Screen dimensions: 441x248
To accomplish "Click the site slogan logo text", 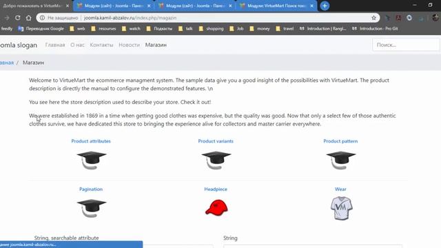I will click(19, 45).
